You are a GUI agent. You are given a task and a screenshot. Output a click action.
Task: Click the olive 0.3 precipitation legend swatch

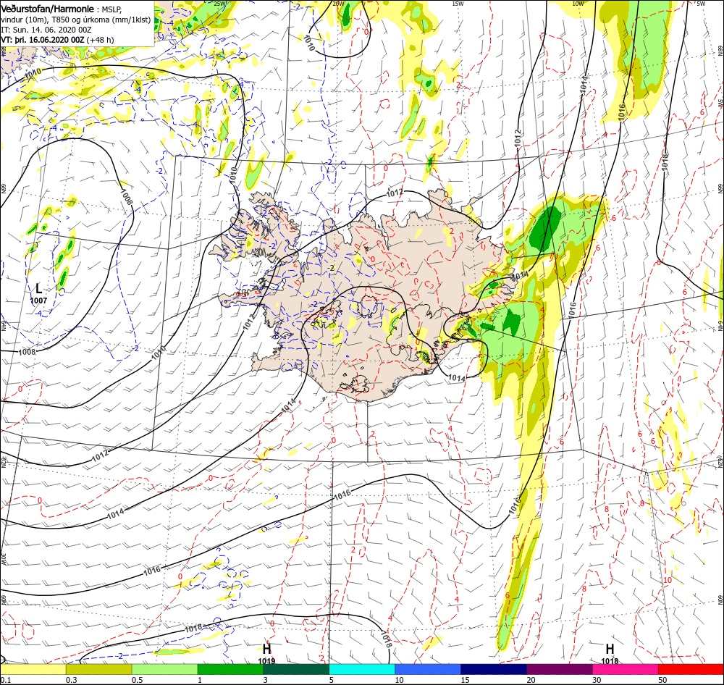(98, 669)
